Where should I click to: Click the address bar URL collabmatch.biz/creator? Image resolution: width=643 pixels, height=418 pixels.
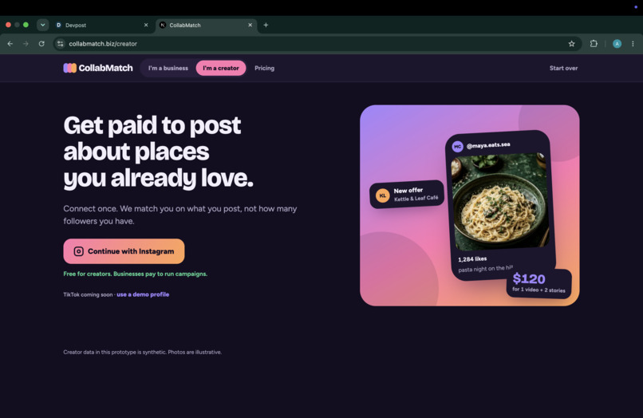(x=103, y=44)
